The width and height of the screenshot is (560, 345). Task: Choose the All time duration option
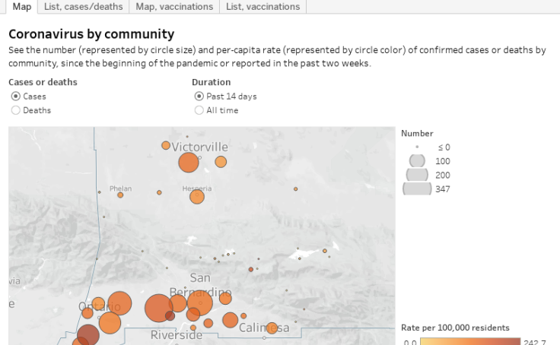(x=199, y=110)
